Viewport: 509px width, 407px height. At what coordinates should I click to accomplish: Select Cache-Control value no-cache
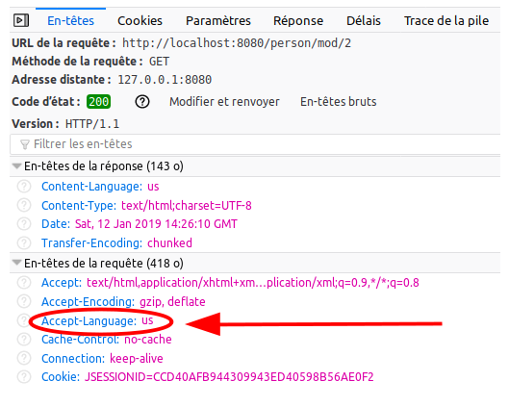[148, 340]
